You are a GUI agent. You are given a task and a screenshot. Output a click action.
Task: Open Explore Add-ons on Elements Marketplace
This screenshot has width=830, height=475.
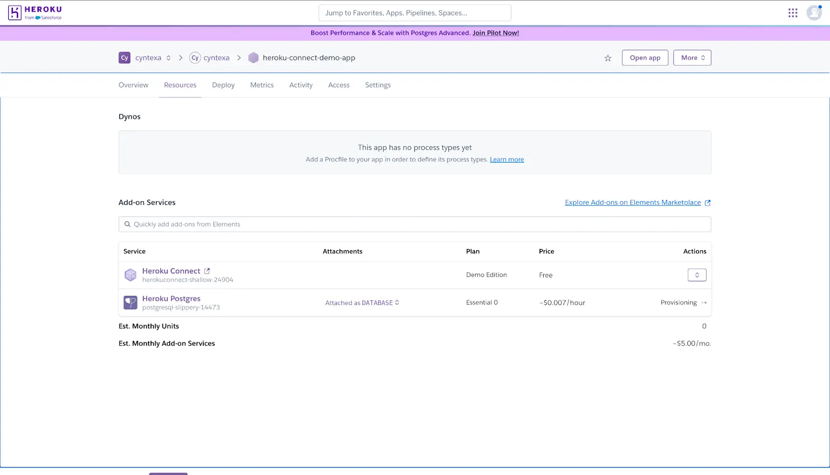click(633, 202)
